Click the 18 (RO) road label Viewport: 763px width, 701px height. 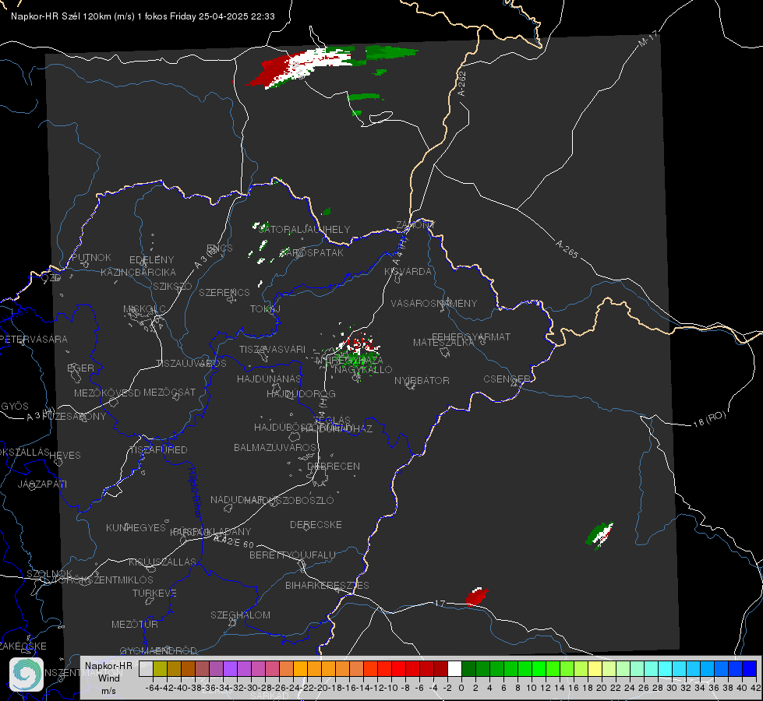(x=709, y=419)
